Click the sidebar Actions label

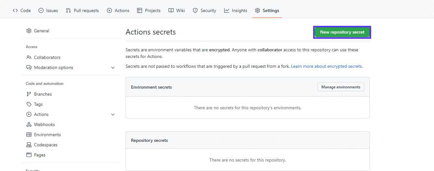pyautogui.click(x=41, y=114)
